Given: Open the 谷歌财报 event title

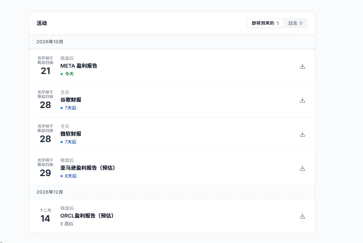Looking at the screenshot, I should [x=71, y=100].
